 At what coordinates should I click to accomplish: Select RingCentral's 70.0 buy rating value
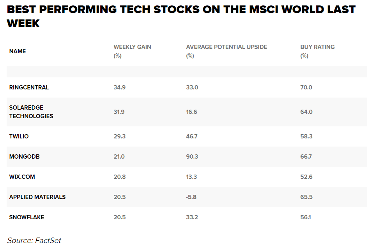coord(306,87)
